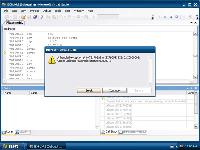Image resolution: width=200 pixels, height=150 pixels.
Task: Click the Cut scissors icon
Action: click(42, 17)
